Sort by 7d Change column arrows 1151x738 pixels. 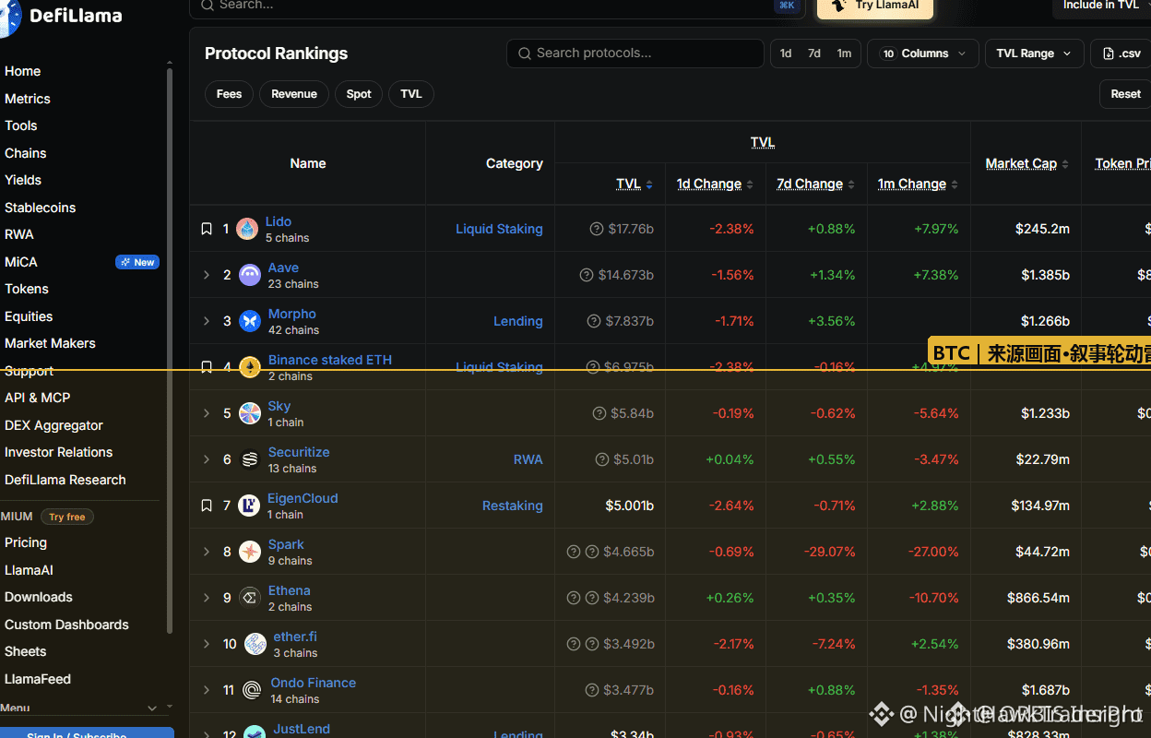[851, 184]
